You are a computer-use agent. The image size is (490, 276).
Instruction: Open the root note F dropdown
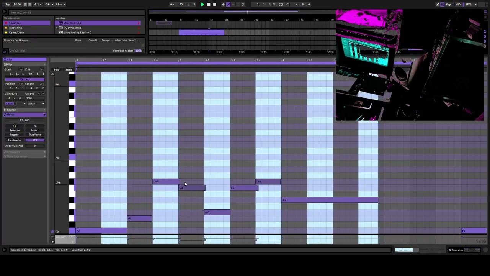(x=20, y=104)
